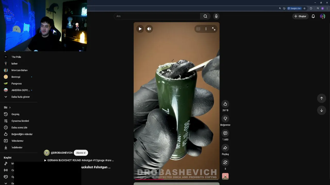Open the Oluştur create menu

click(x=300, y=16)
